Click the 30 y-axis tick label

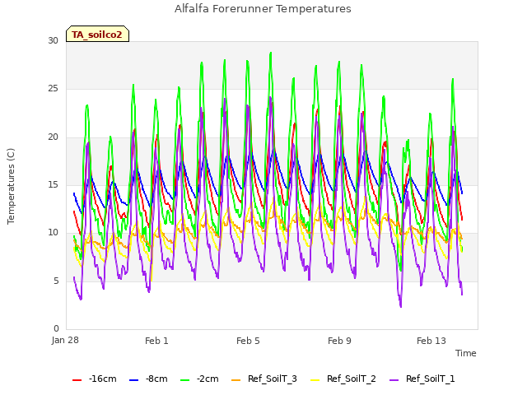[53, 40]
